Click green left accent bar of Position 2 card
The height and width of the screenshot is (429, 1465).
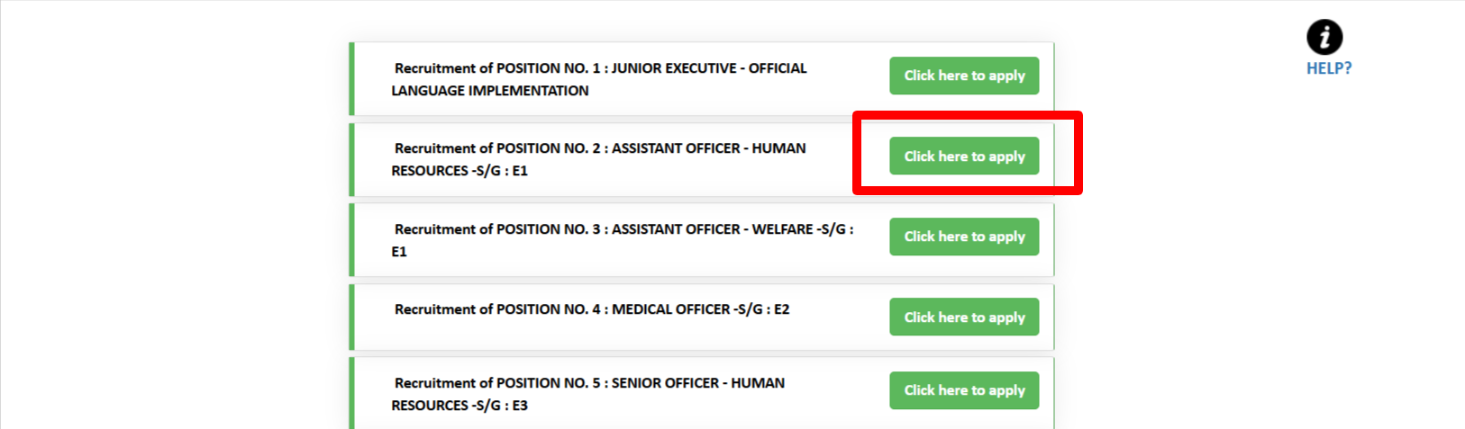352,159
